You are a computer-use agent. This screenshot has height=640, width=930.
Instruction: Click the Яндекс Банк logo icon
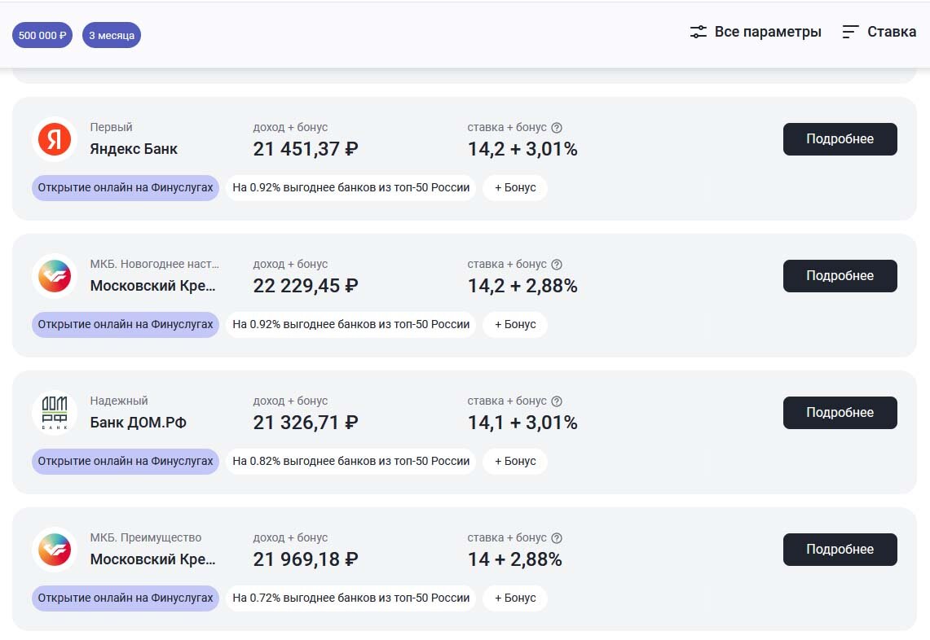click(55, 139)
